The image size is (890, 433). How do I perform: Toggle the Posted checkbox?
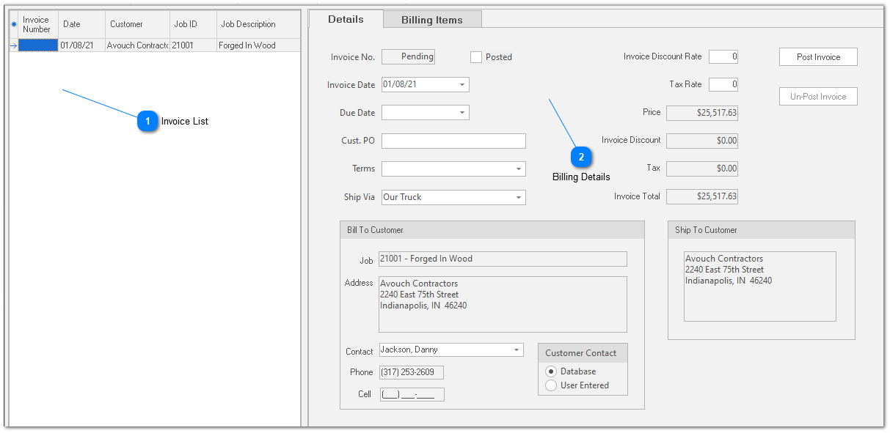[x=475, y=56]
